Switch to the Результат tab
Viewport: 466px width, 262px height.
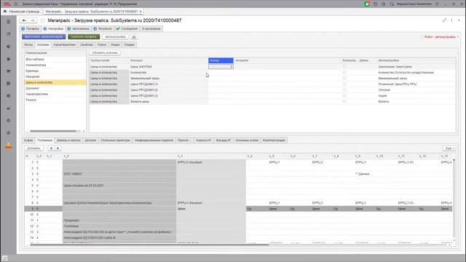[x=103, y=29]
